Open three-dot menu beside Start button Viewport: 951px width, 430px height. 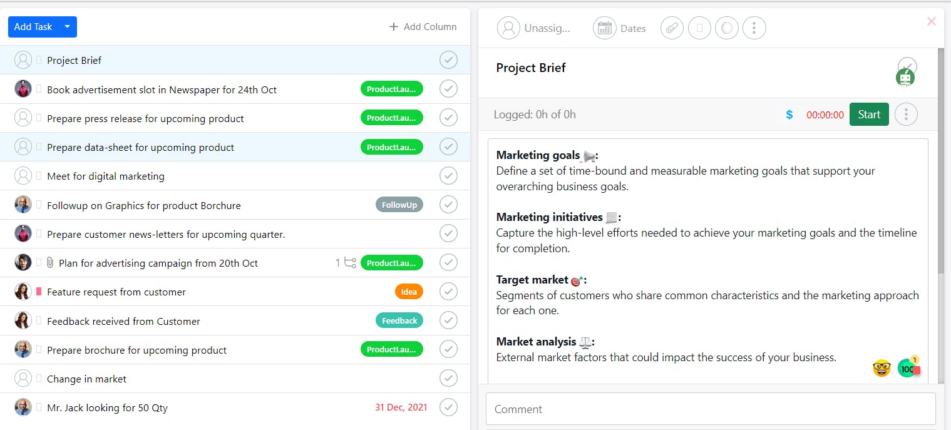click(906, 115)
